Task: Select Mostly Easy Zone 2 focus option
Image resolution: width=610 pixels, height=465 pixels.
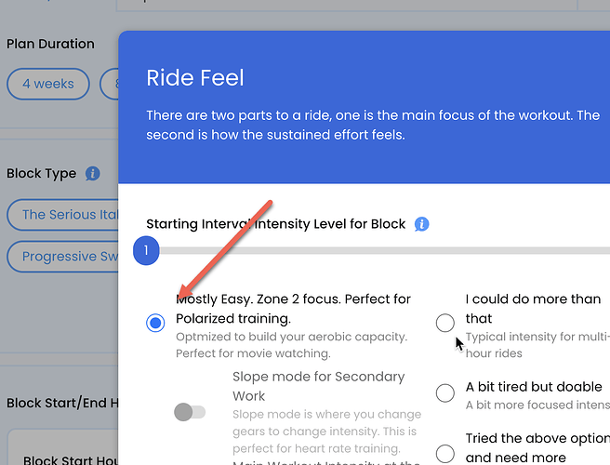Action: [155, 323]
